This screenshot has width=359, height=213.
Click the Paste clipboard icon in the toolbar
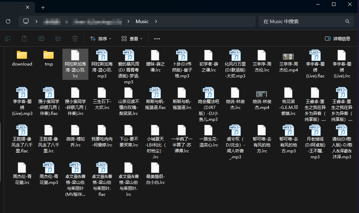(x=25, y=39)
